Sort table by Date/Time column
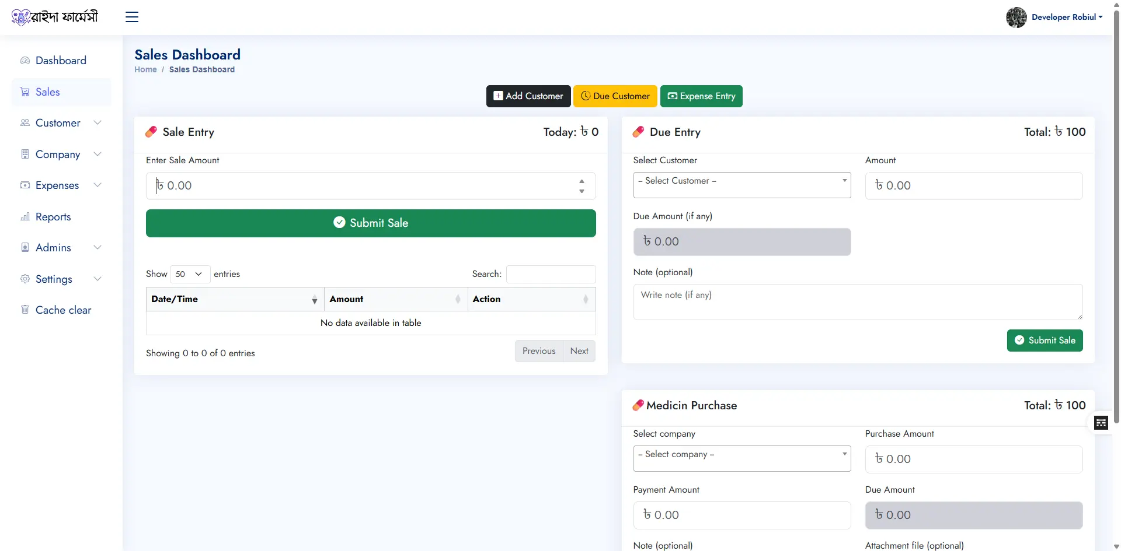 [x=234, y=299]
